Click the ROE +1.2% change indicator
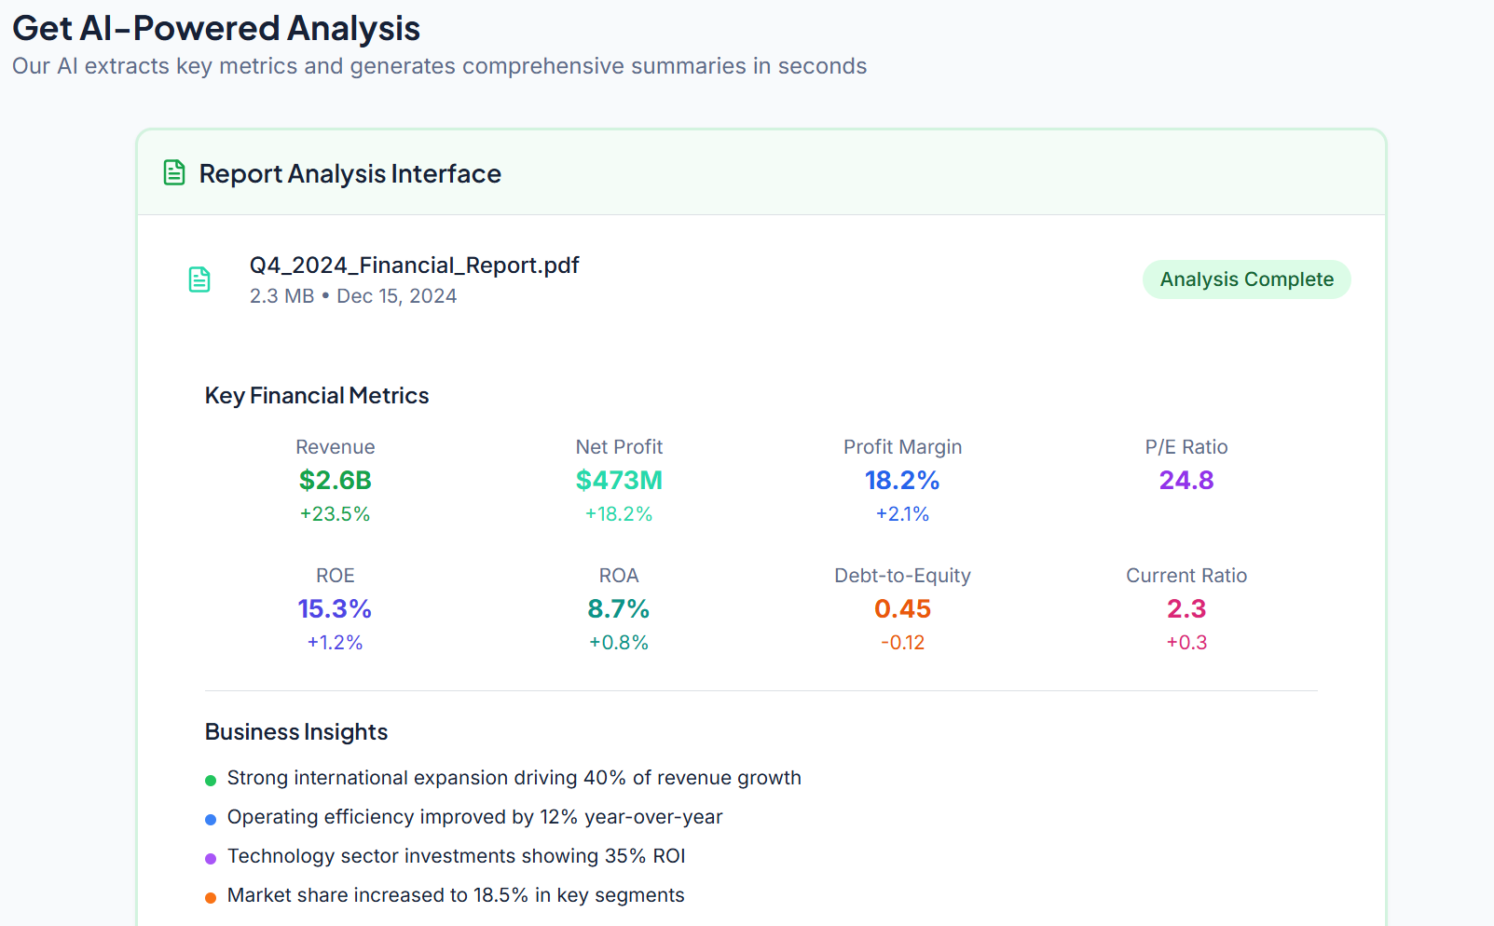 point(335,642)
